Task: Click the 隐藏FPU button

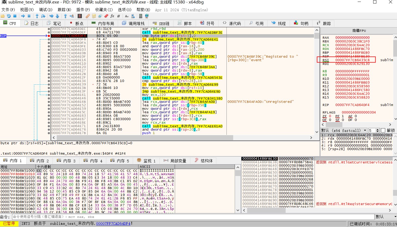Action: [x=359, y=31]
